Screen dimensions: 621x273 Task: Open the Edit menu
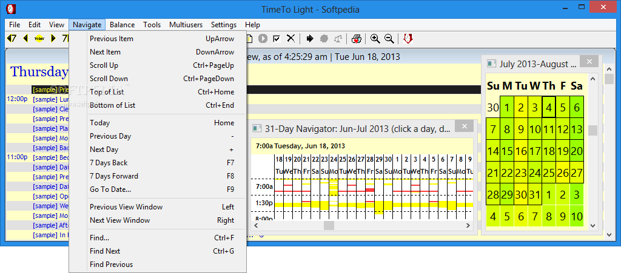tap(35, 24)
